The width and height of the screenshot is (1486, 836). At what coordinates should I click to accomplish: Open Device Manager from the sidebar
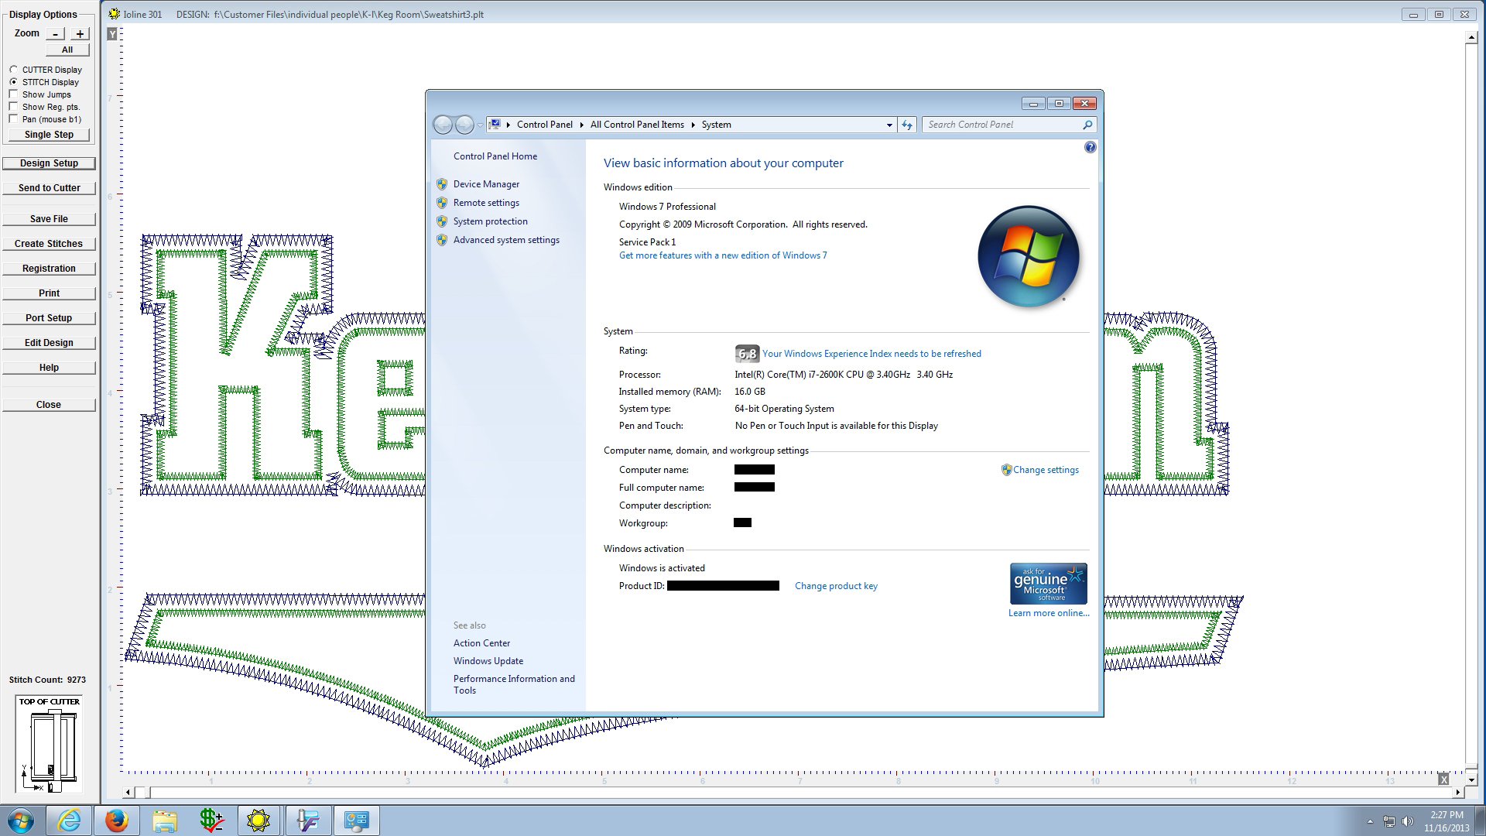click(486, 184)
